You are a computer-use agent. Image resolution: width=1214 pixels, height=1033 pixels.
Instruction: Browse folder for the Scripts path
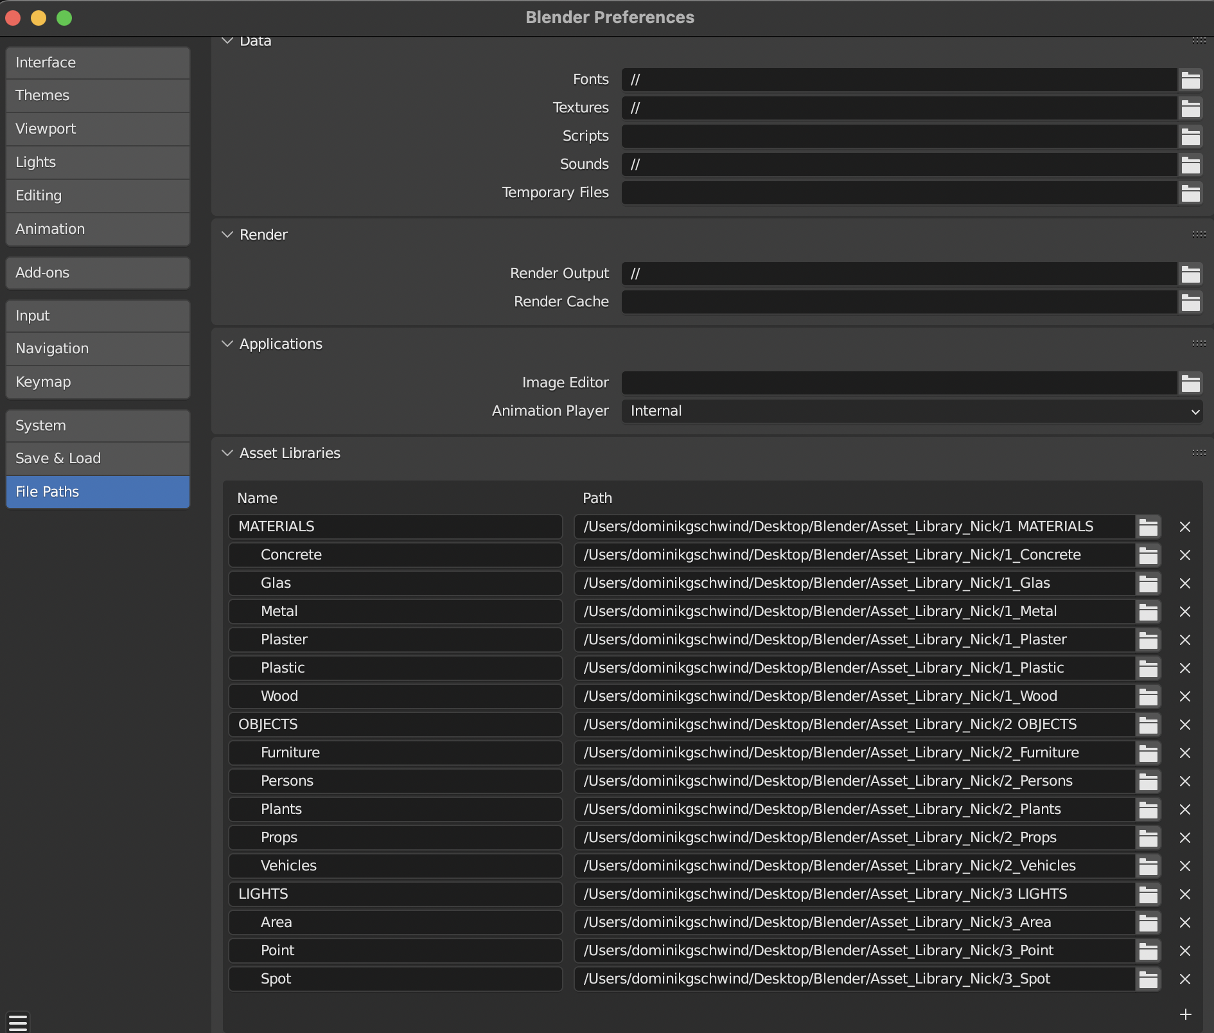click(x=1191, y=136)
